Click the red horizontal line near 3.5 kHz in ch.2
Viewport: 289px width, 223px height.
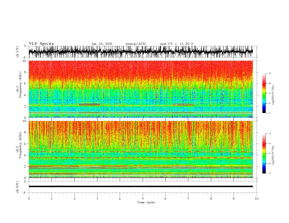(140, 158)
